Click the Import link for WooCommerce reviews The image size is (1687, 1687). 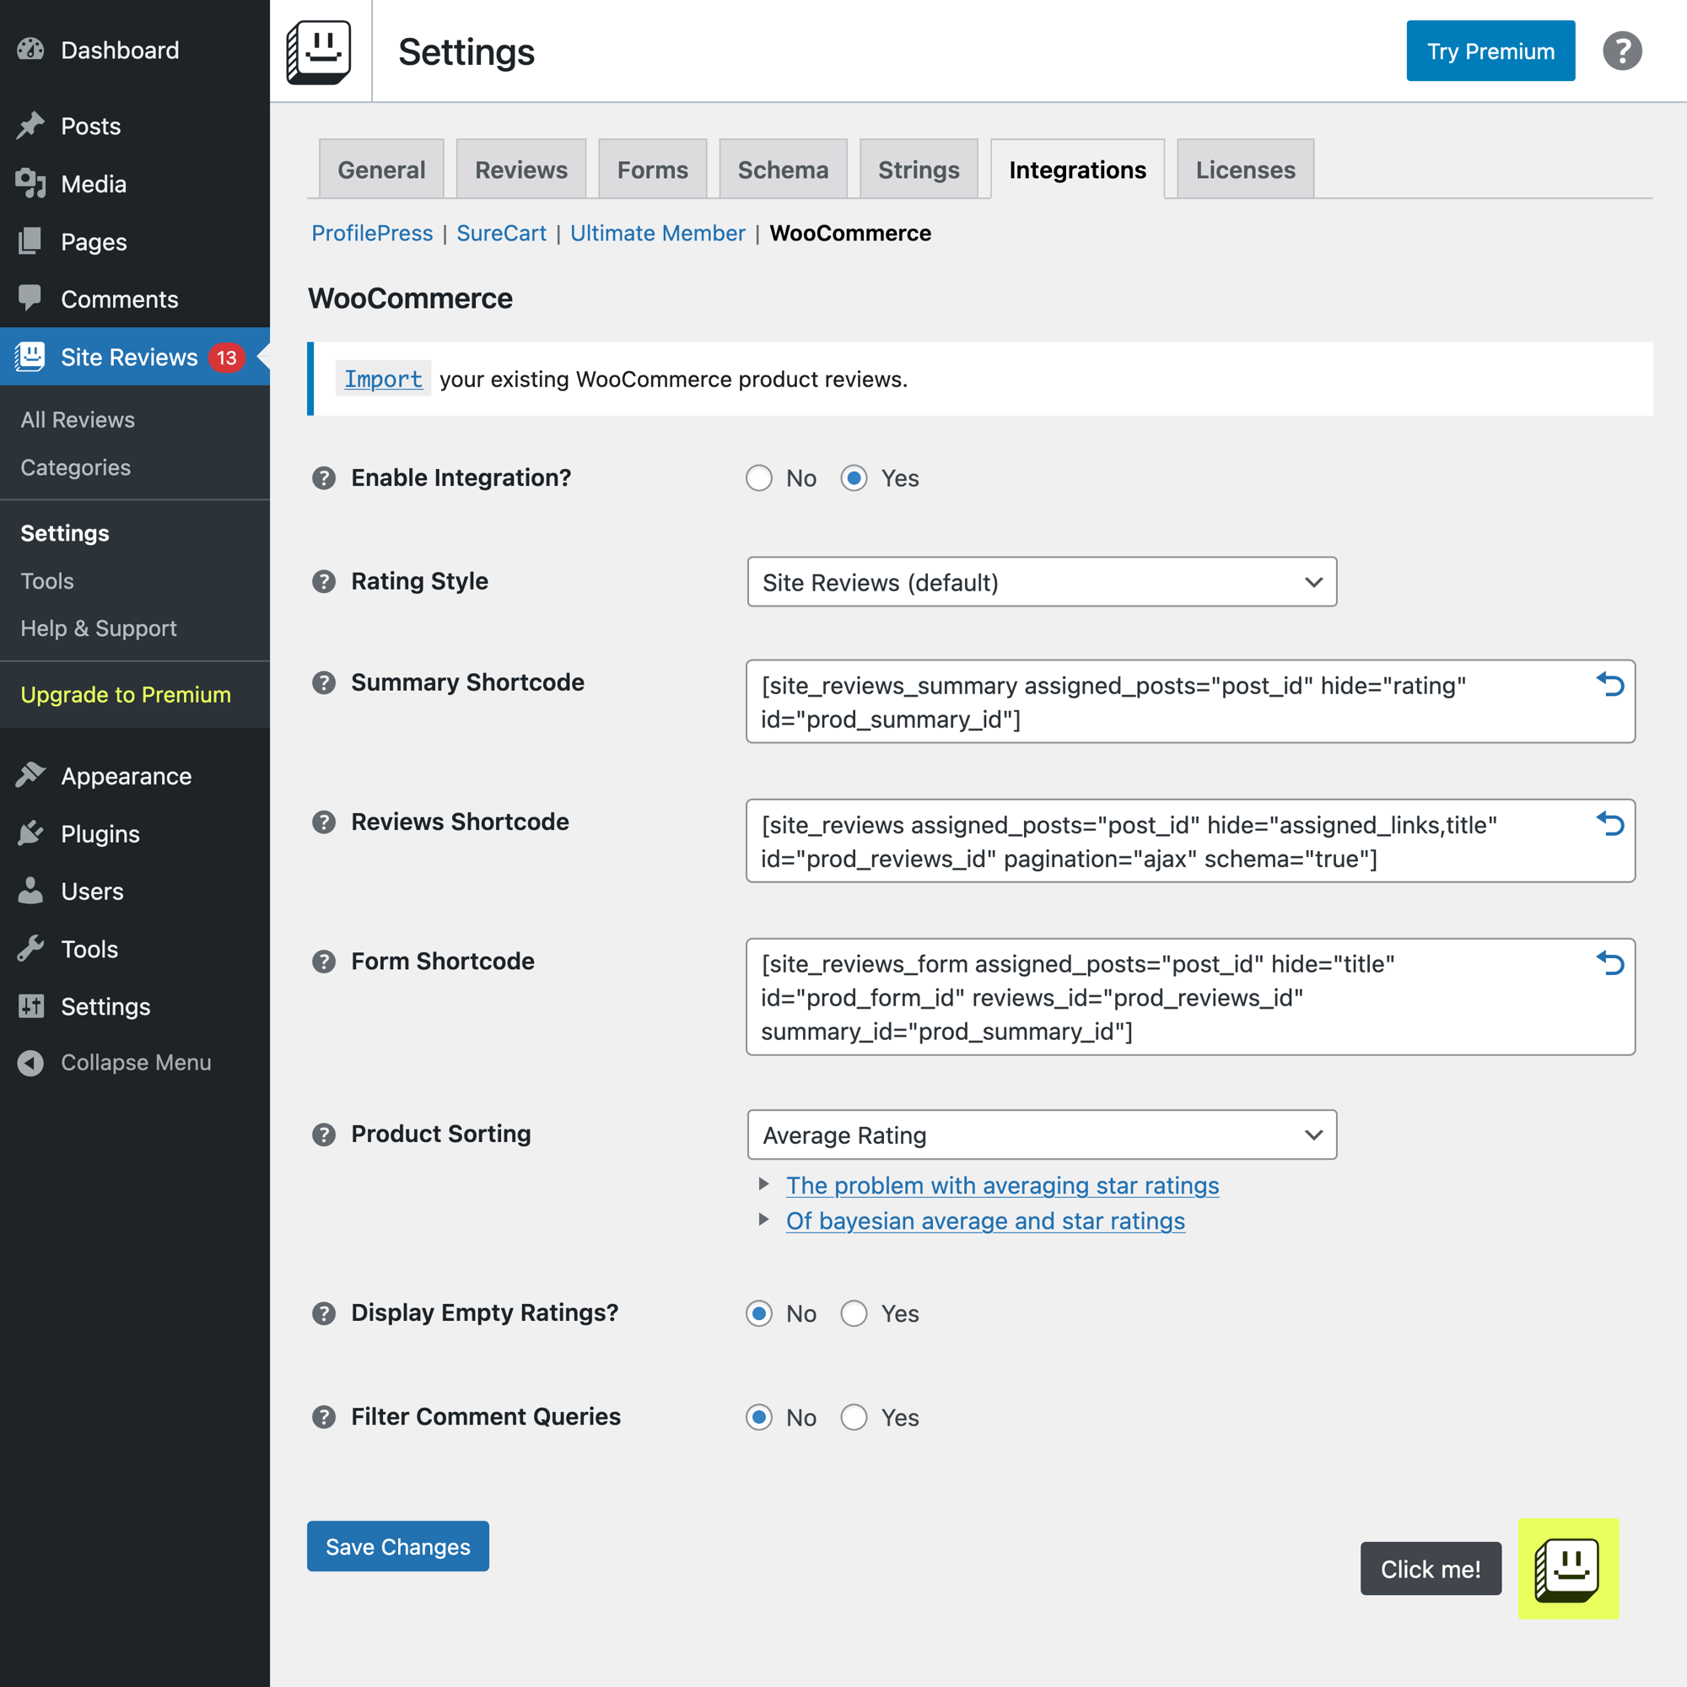[382, 379]
